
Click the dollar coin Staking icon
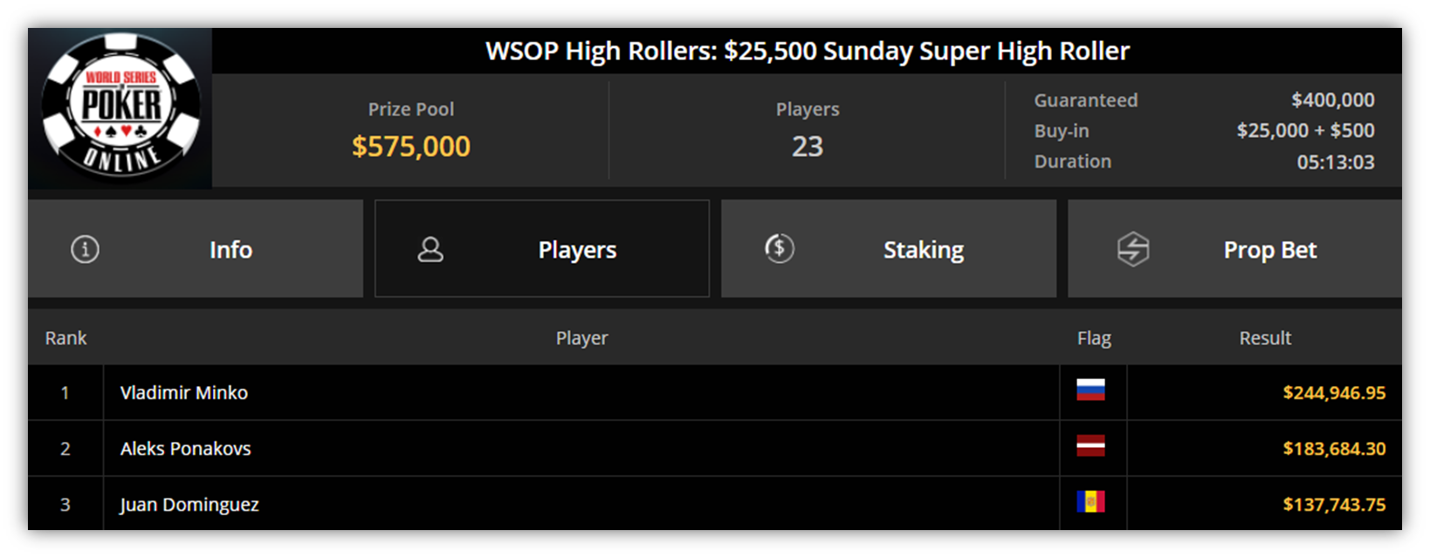click(x=780, y=249)
